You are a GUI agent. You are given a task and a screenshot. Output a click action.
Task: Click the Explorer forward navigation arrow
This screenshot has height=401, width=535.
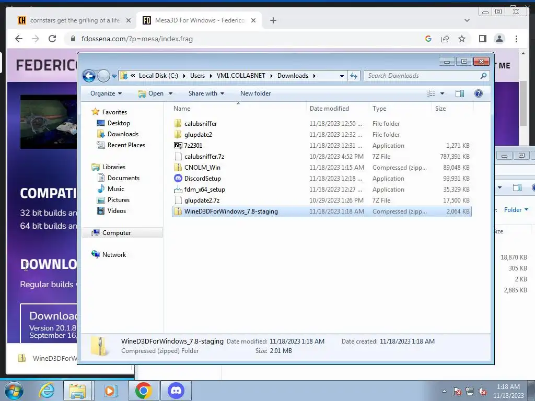pos(103,76)
